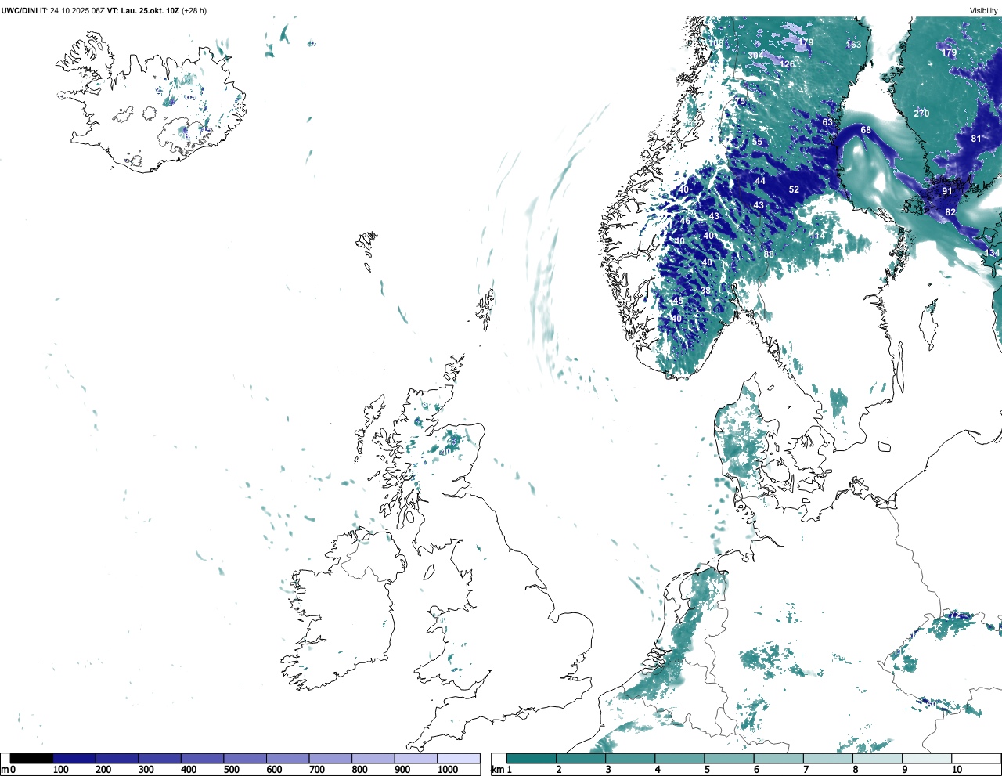Click the 900–1000 m pale lavender swatch
This screenshot has width=1002, height=776.
pyautogui.click(x=416, y=758)
